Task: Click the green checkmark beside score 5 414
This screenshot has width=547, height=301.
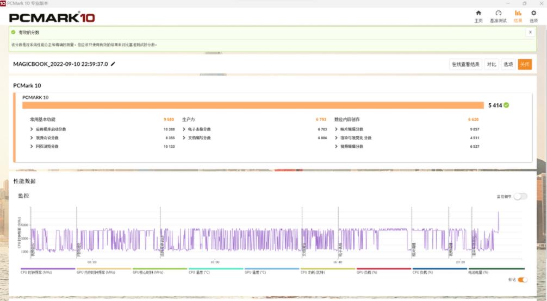Action: [506, 105]
